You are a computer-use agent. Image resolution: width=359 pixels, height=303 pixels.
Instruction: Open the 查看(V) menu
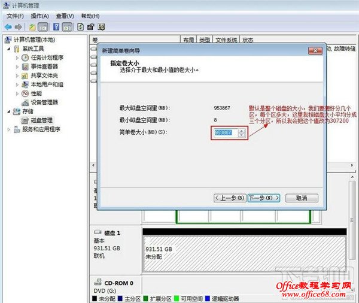(x=65, y=16)
